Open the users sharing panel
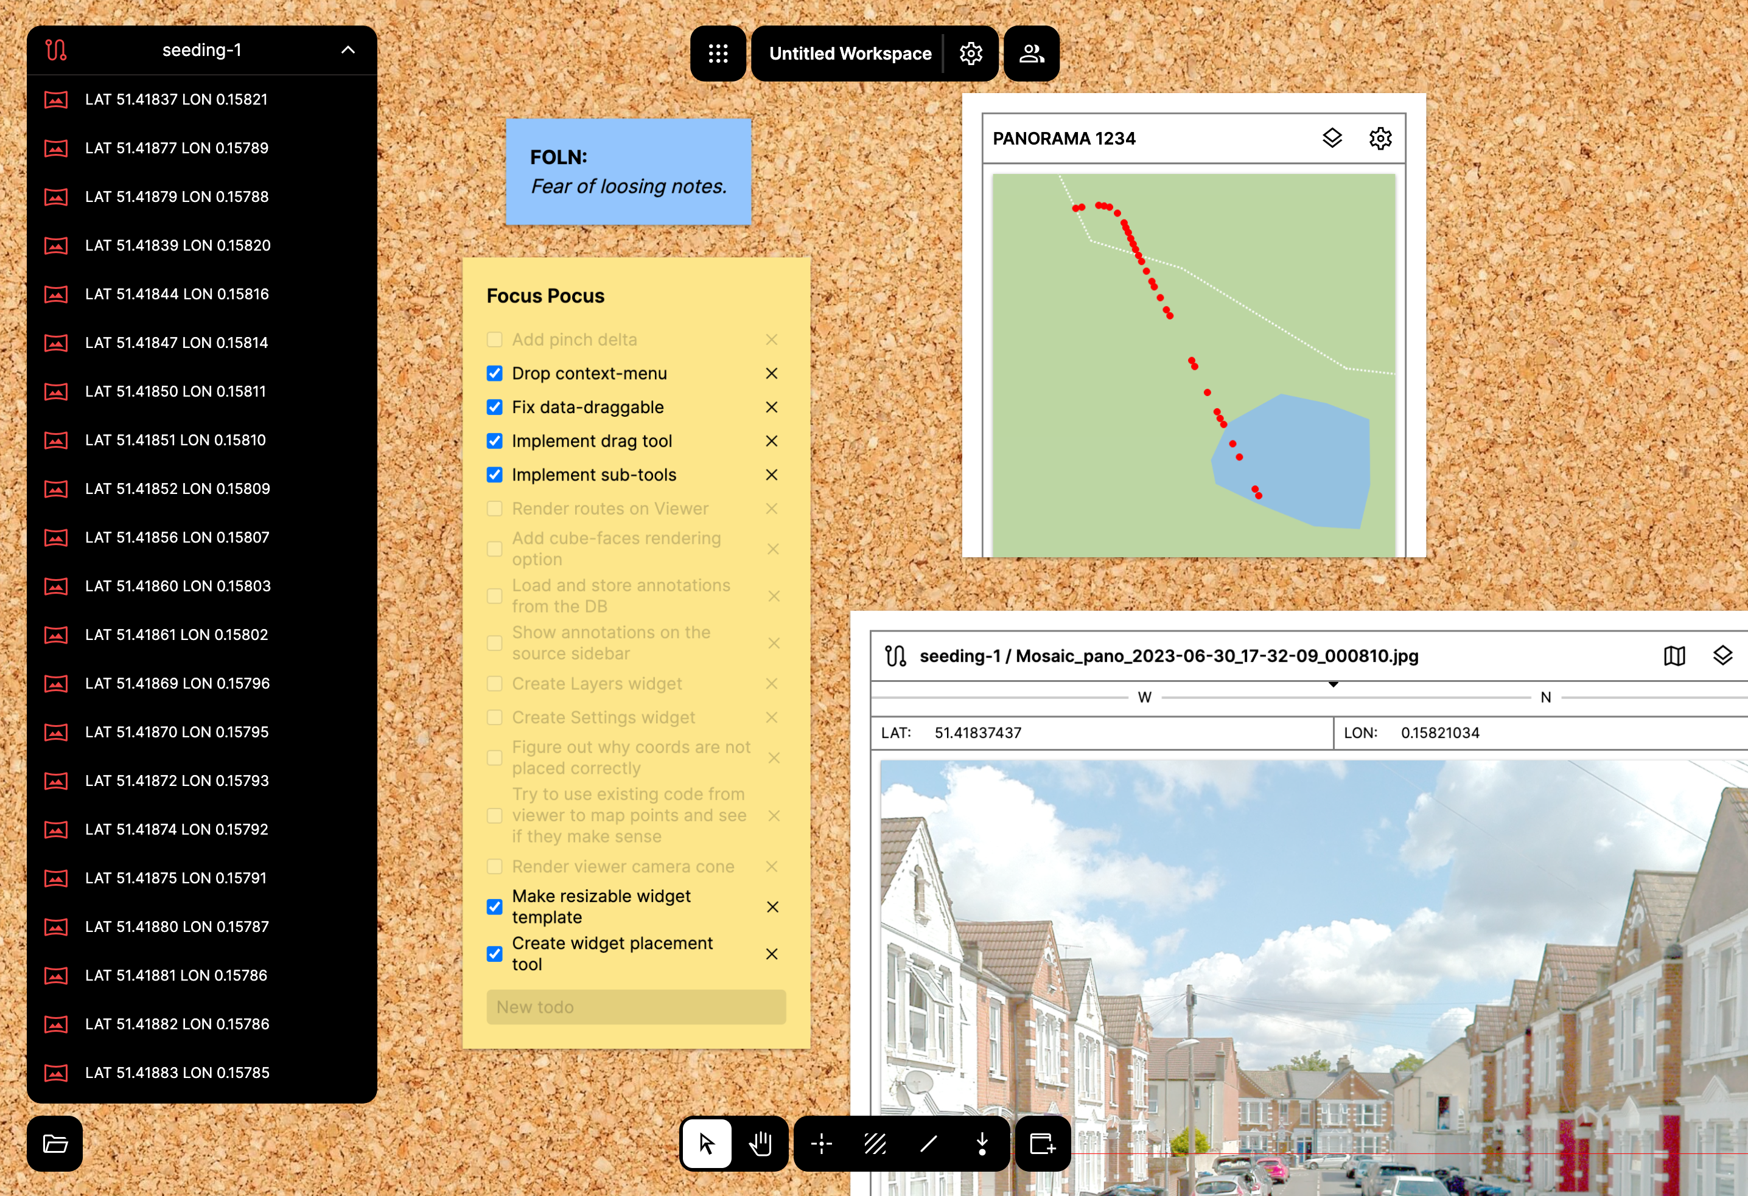Viewport: 1748px width, 1196px height. [1031, 54]
